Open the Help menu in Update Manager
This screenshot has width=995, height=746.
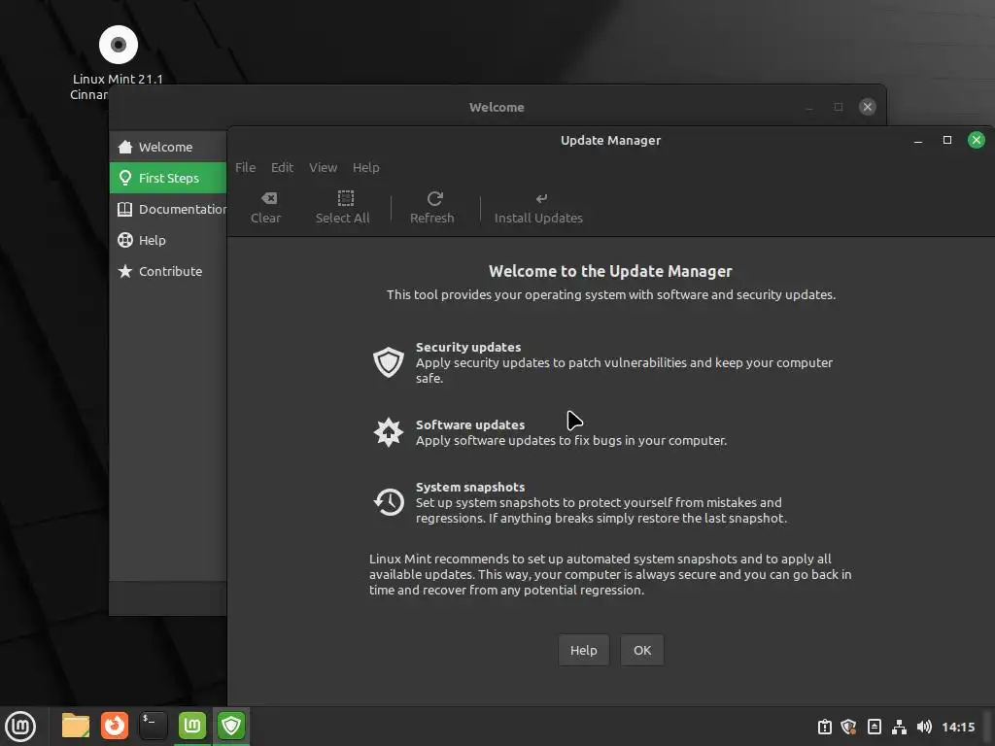click(366, 167)
